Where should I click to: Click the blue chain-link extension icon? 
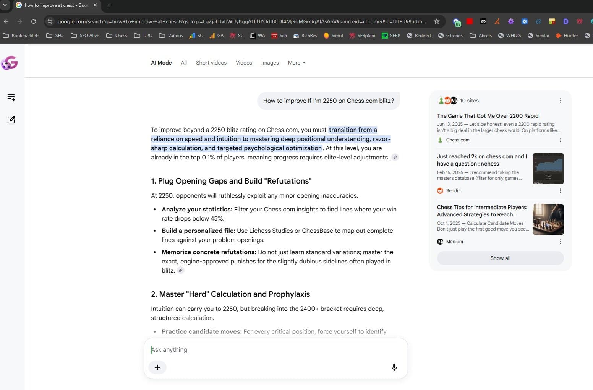click(538, 21)
